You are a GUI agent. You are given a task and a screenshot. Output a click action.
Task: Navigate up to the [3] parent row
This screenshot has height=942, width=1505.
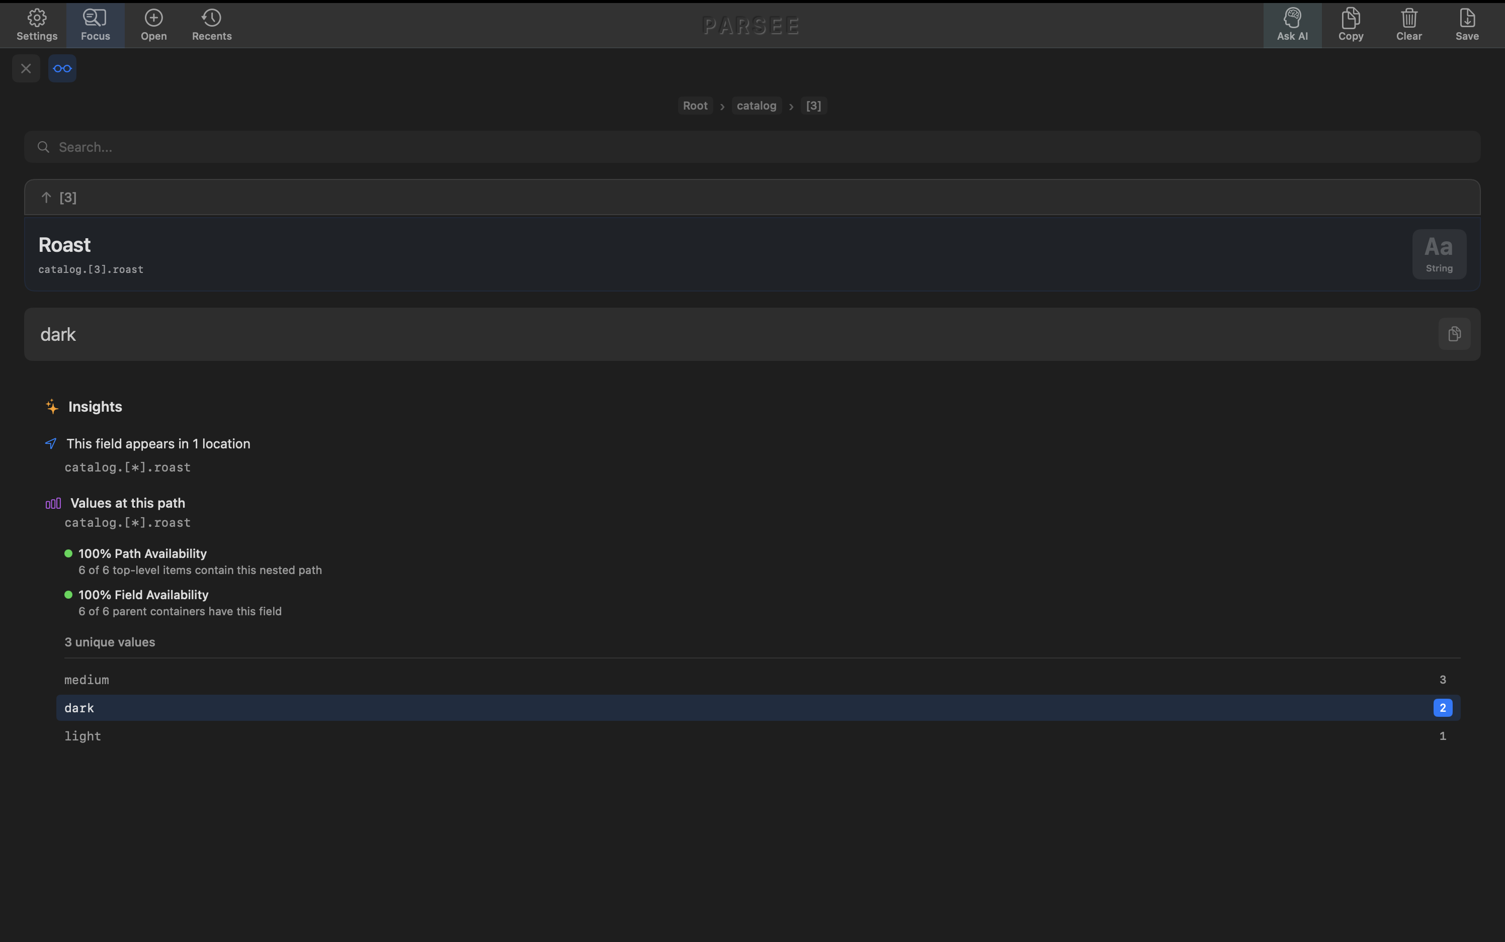pyautogui.click(x=752, y=198)
